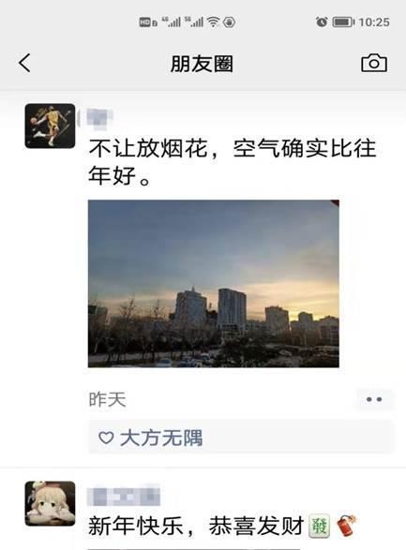
Task: Tap the back arrow in header
Action: pyautogui.click(x=24, y=63)
